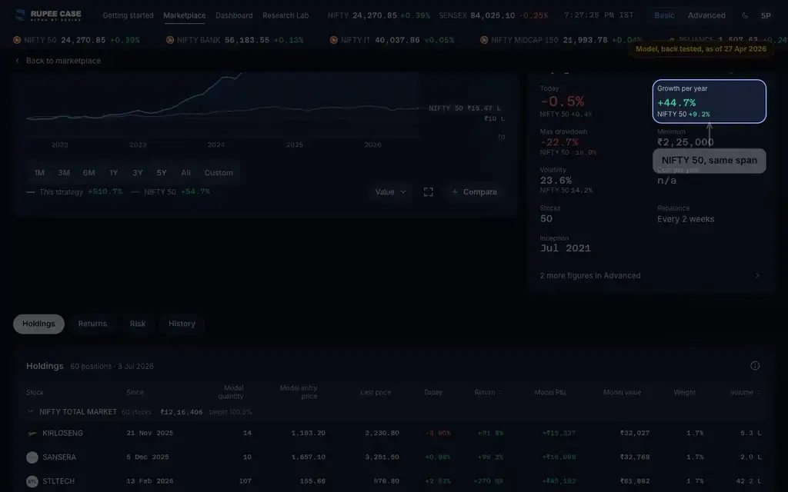Click the back arrow beside Back to marketplace
The height and width of the screenshot is (492, 788).
coord(18,61)
